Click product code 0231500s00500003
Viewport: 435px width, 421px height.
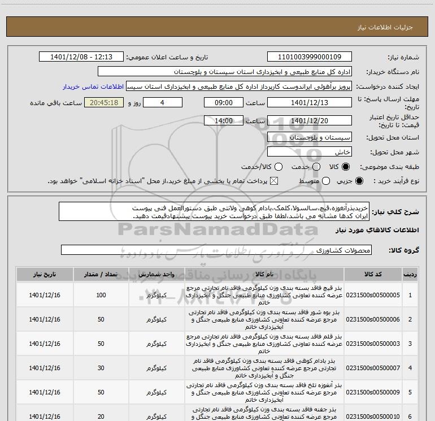373,344
